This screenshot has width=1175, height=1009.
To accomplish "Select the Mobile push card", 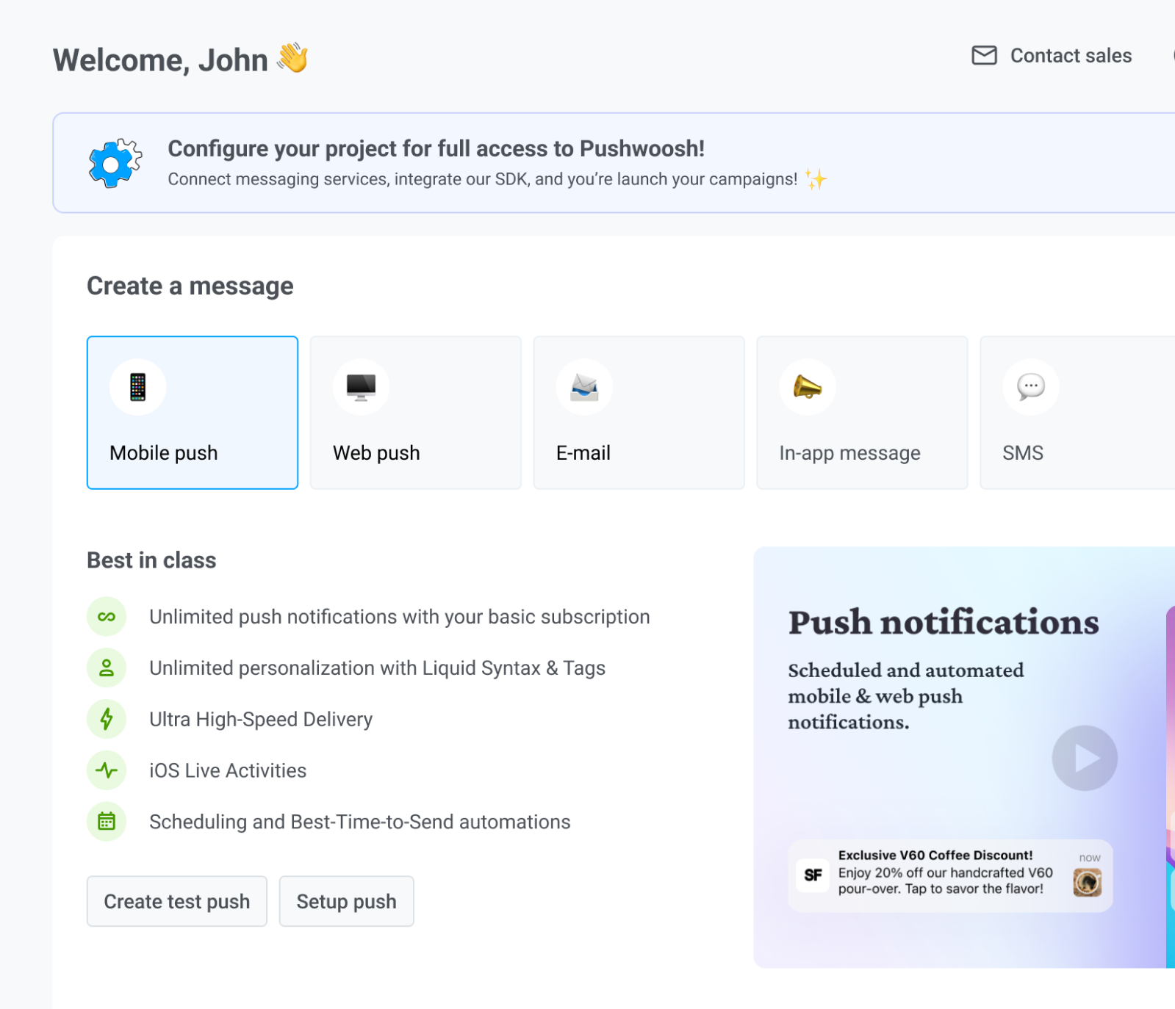I will [x=193, y=413].
